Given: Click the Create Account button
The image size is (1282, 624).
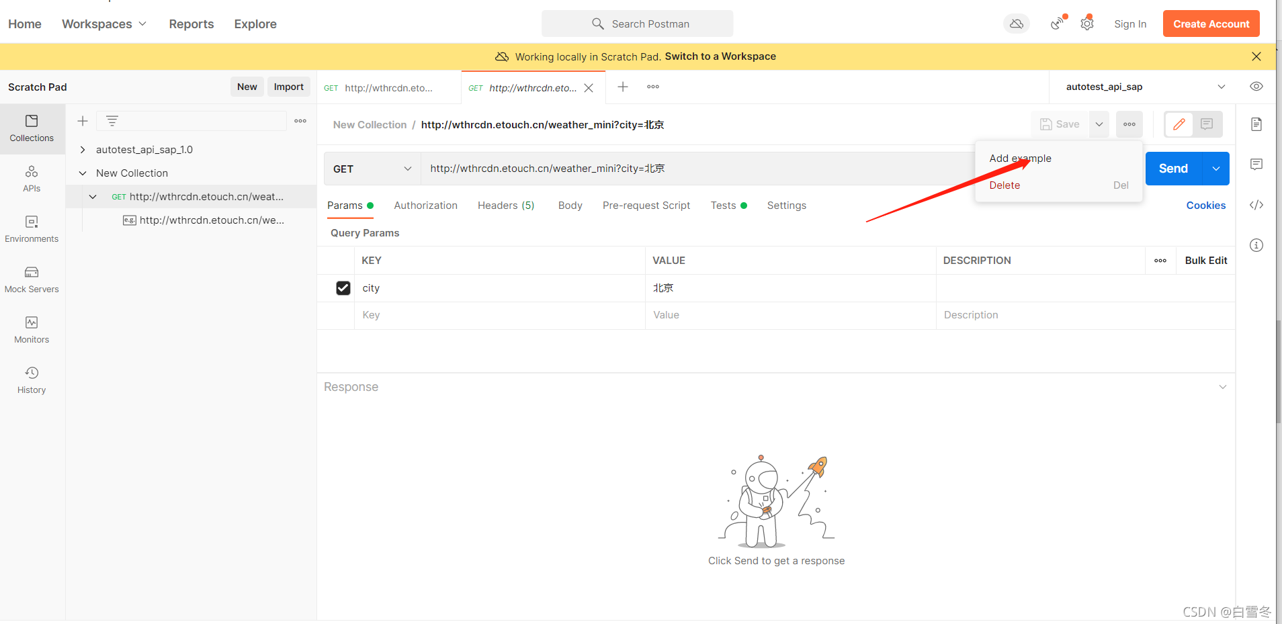Looking at the screenshot, I should coord(1211,24).
